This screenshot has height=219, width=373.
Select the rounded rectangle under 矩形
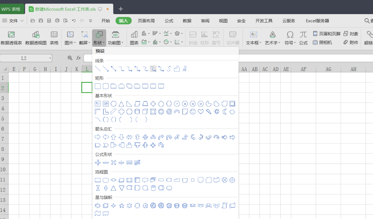tap(106, 86)
